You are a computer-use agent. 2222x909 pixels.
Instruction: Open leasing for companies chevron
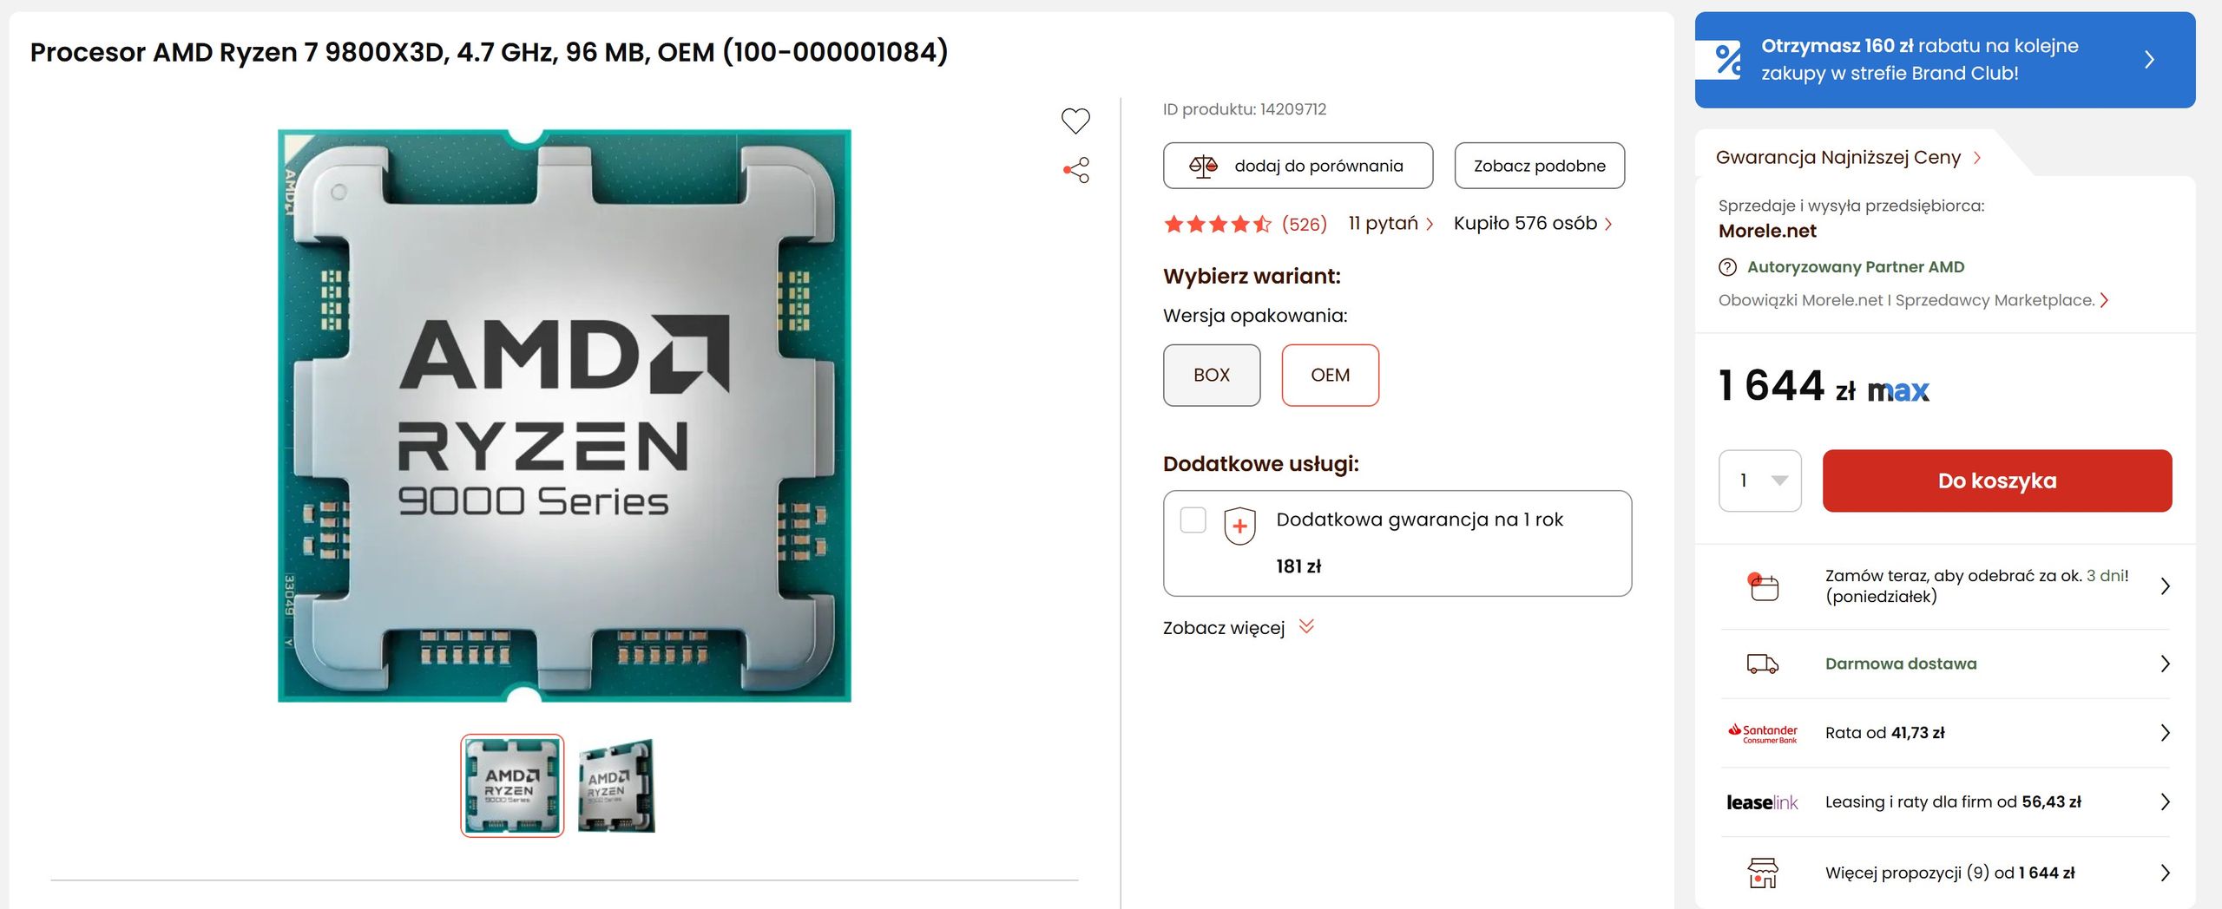click(2165, 802)
